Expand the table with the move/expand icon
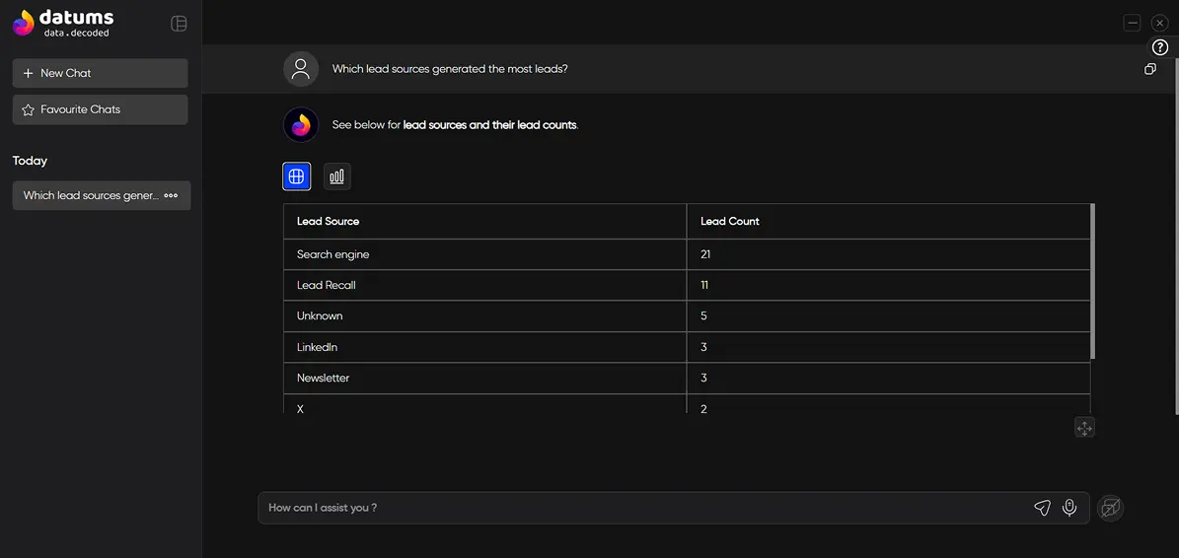Viewport: 1179px width, 558px height. 1084,427
